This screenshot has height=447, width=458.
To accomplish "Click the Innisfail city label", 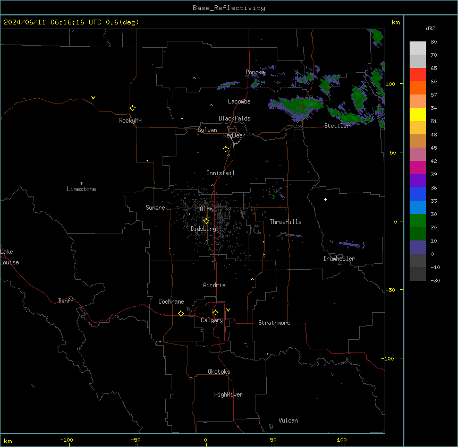I will click(220, 173).
